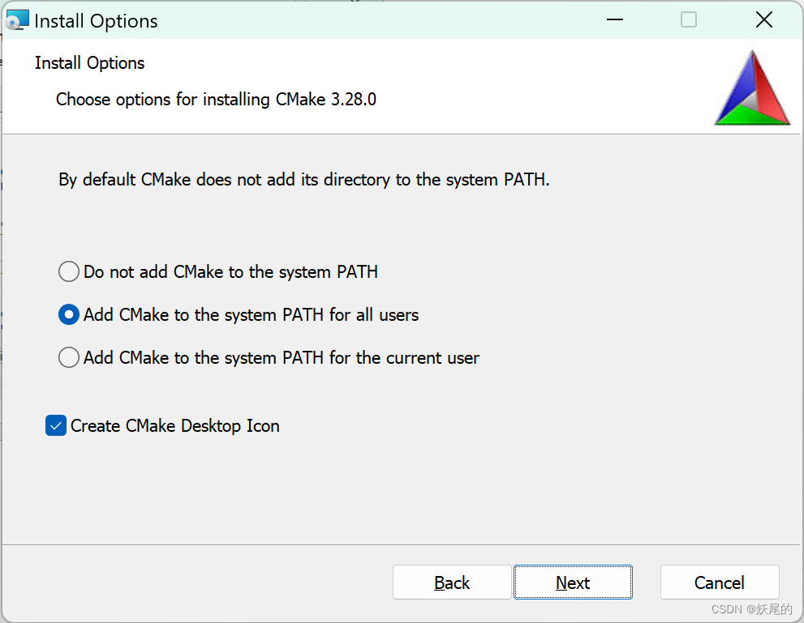804x623 pixels.
Task: Click the disabled maximize button
Action: pyautogui.click(x=689, y=20)
